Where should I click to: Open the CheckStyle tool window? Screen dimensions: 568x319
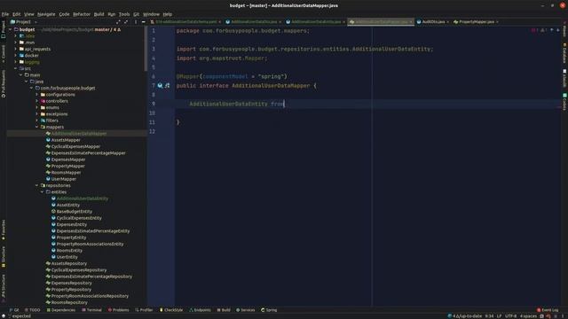[x=171, y=310]
